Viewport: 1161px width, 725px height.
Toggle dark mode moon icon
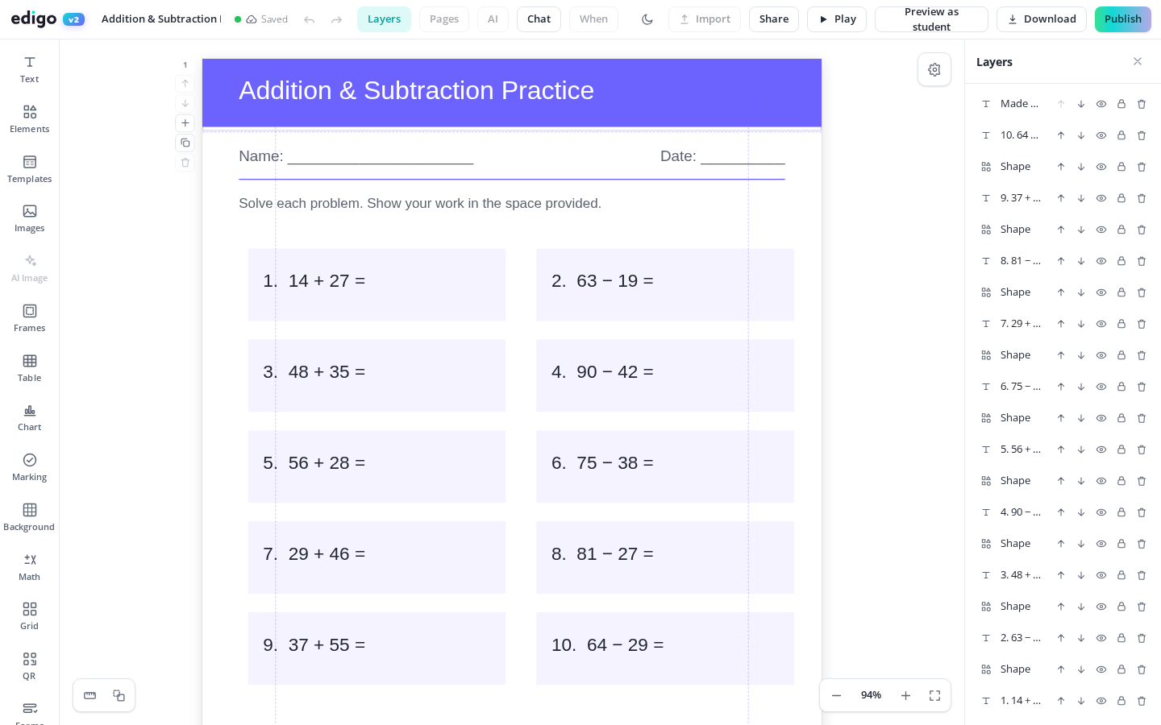point(647,19)
